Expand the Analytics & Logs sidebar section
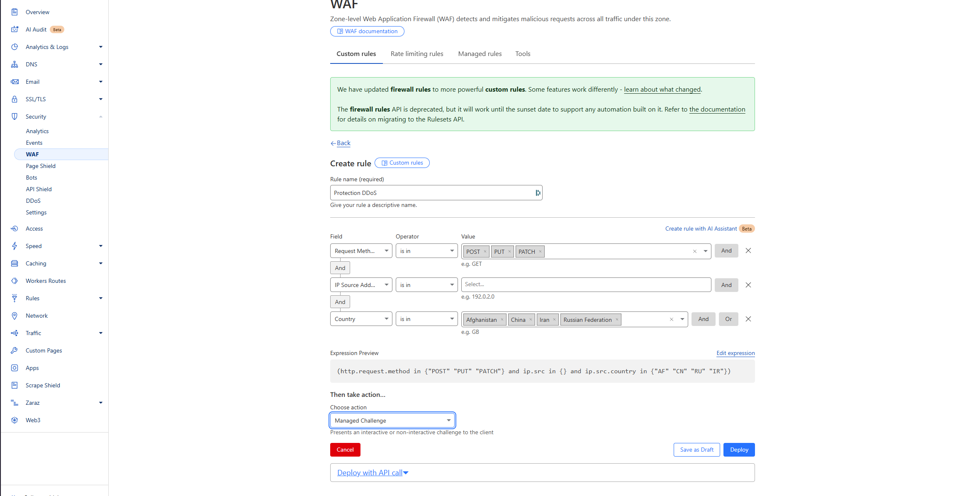Screen dimensions: 974x496 coord(100,47)
